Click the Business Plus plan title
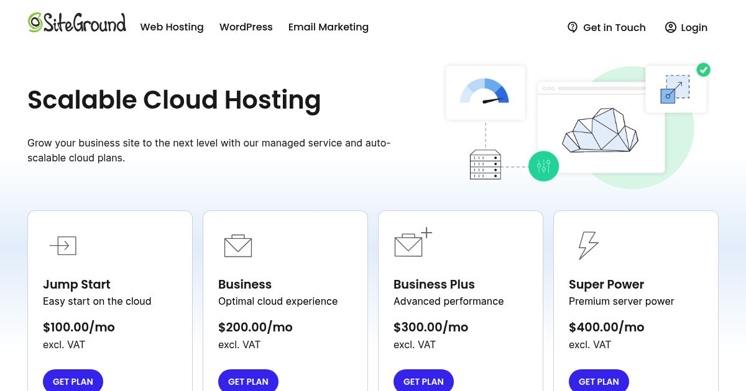The image size is (746, 391). (x=434, y=284)
